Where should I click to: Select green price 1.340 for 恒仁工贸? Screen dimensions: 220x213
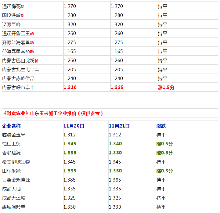(x=115, y=144)
